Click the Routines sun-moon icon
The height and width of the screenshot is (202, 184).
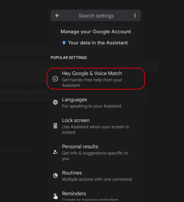click(x=55, y=176)
